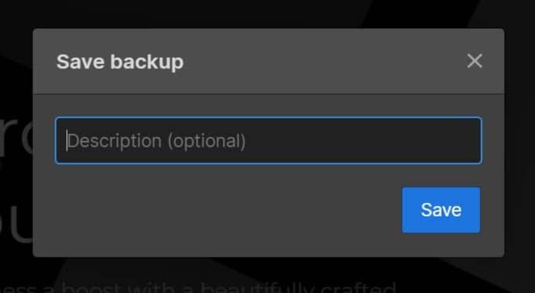
Task: Click the blue Save button
Action: pyautogui.click(x=441, y=210)
